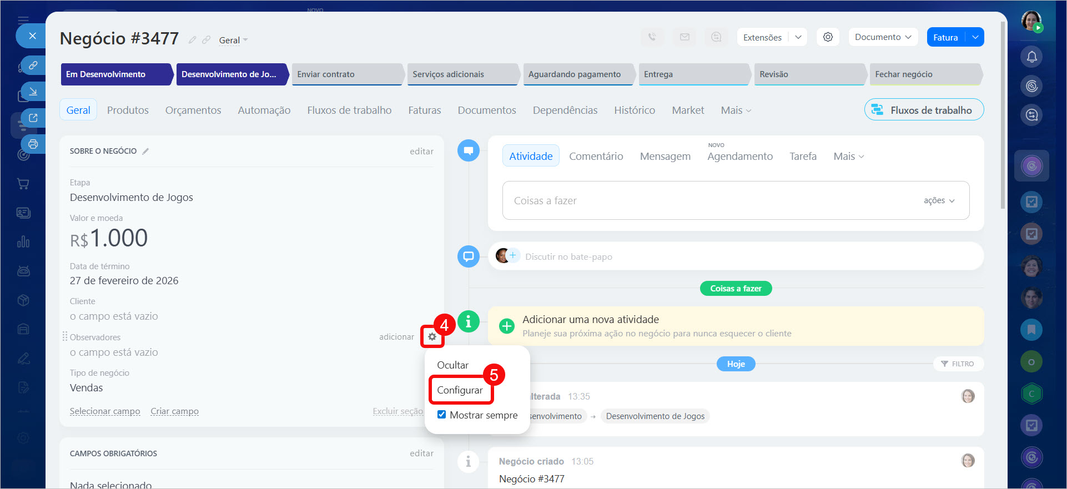
Task: Click the Selecionar campo link
Action: pyautogui.click(x=105, y=411)
